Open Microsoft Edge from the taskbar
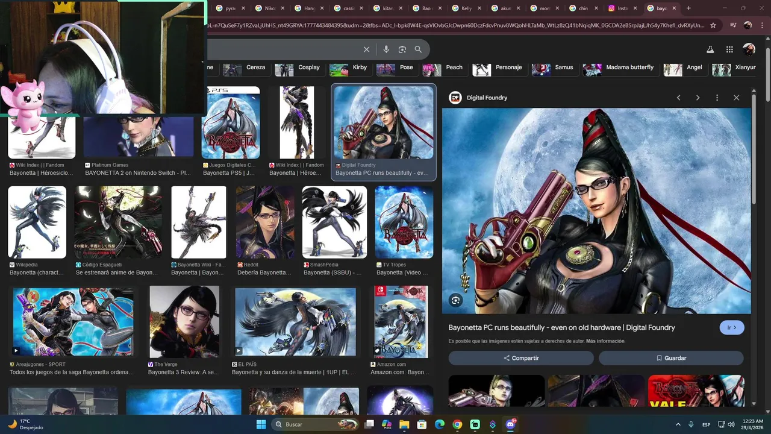This screenshot has width=771, height=434. (440, 424)
